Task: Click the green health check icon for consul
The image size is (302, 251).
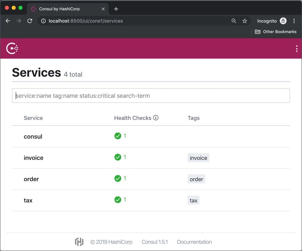Action: click(x=118, y=136)
